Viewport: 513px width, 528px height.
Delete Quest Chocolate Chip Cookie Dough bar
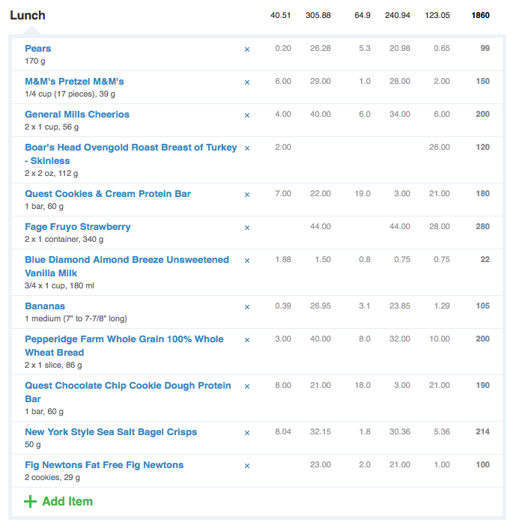coord(246,387)
